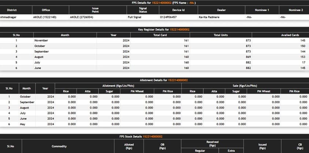
Task: Click ID 152214000002 in Allotment Details header
Action: tap(178, 80)
